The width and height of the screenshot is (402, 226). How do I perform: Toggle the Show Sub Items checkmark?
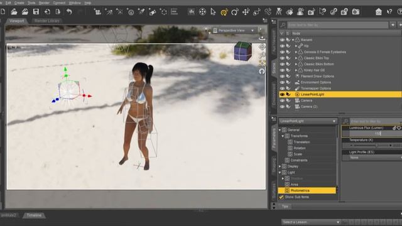tap(281, 197)
